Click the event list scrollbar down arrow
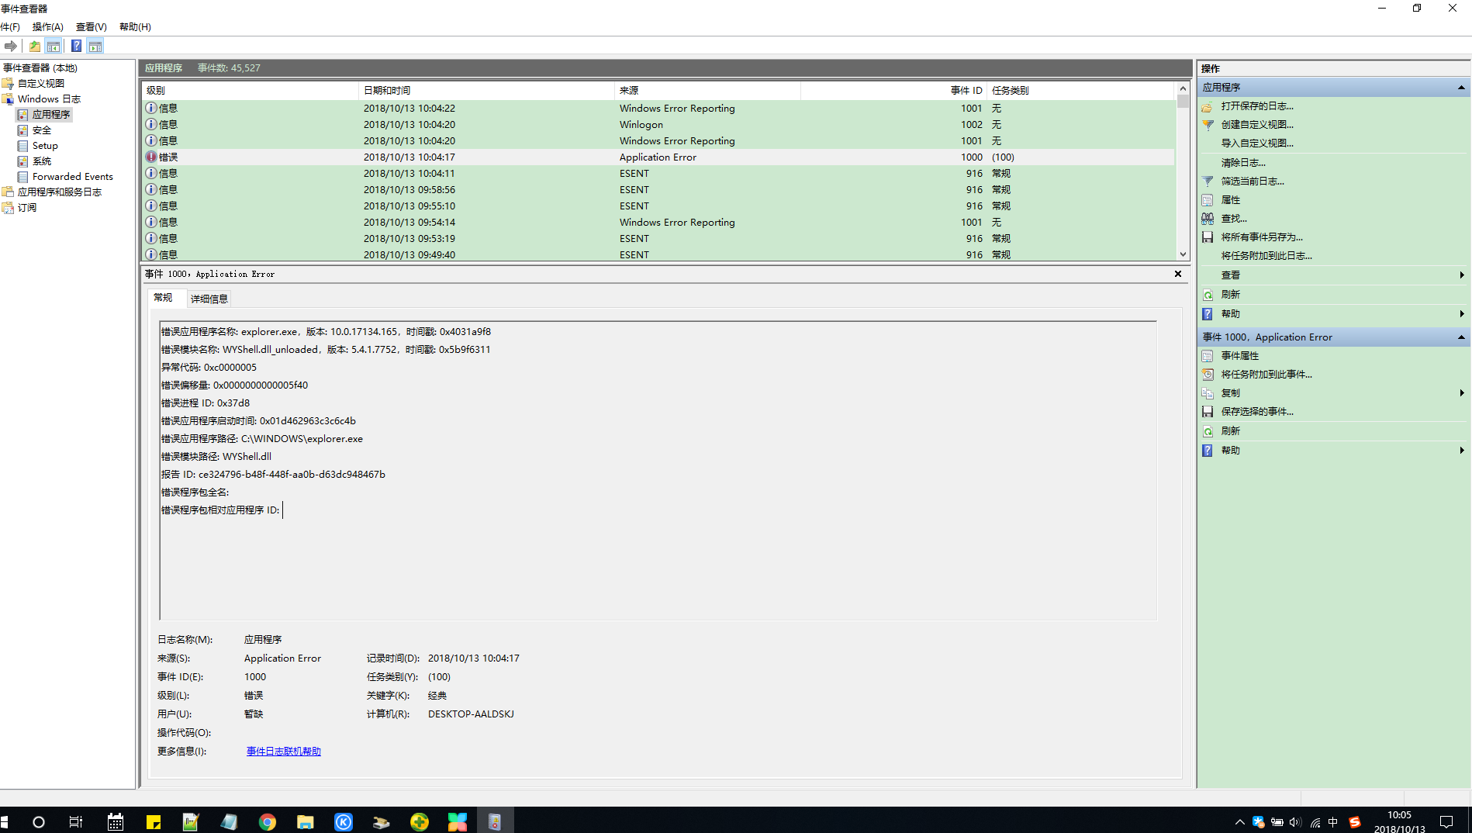1472x833 pixels. point(1183,254)
